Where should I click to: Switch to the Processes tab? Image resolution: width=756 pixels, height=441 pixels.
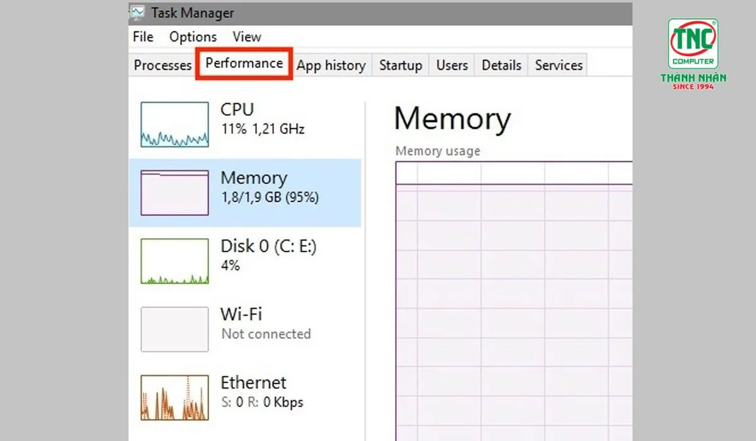[163, 66]
